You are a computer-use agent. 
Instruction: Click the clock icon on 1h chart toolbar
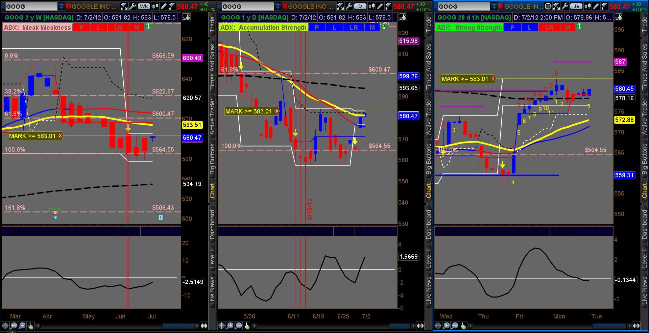pos(548,6)
